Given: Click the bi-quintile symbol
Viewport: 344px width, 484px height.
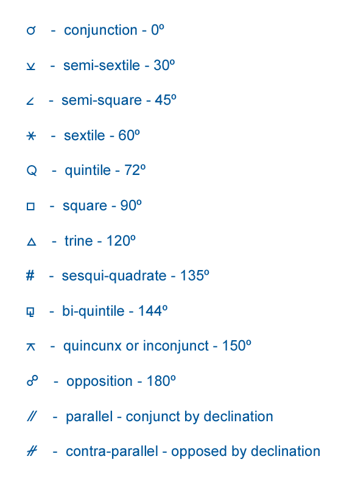Looking at the screenshot, I should coord(30,311).
